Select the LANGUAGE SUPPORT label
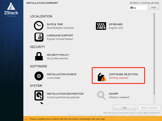The image size is (162, 121). point(60,35)
